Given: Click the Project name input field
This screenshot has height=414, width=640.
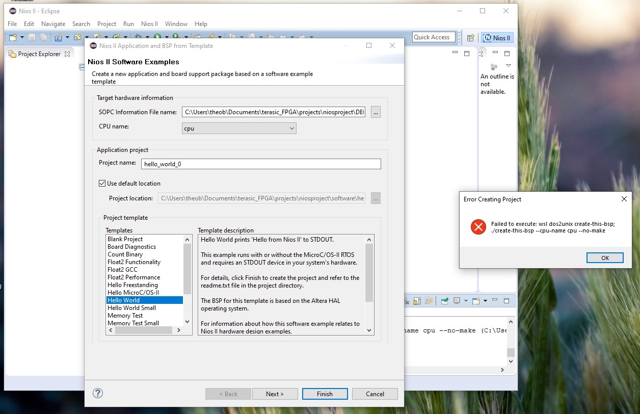Looking at the screenshot, I should tap(261, 164).
